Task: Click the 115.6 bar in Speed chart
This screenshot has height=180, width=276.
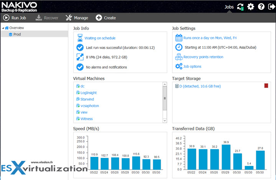Action: tap(136, 163)
